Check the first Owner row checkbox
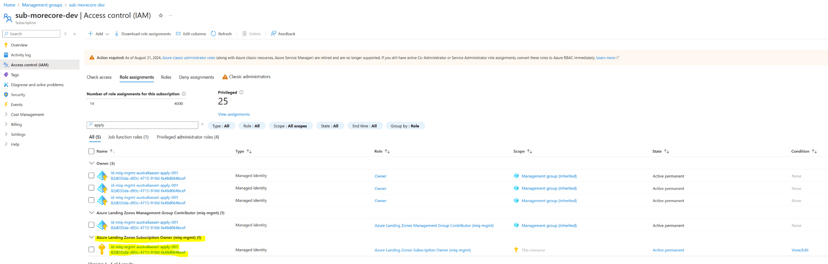Viewport: 828px width, 264px height. click(x=91, y=176)
